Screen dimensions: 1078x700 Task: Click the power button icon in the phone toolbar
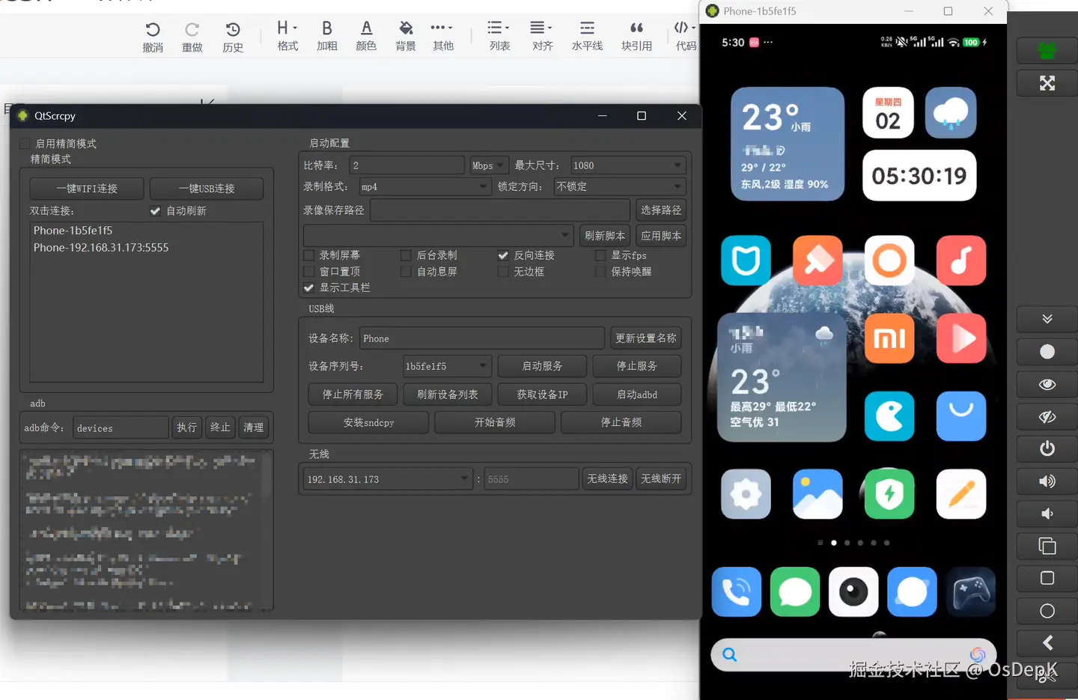coord(1047,448)
